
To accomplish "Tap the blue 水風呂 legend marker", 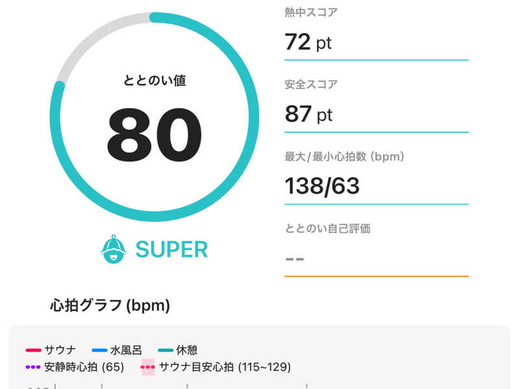I will (99, 350).
